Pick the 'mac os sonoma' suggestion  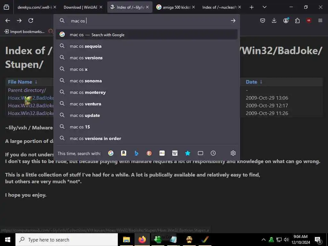coord(147,81)
